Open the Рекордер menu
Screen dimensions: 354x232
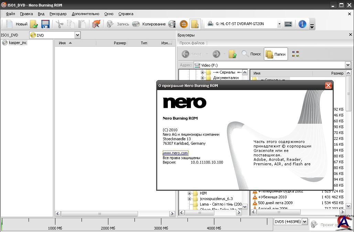pyautogui.click(x=58, y=14)
